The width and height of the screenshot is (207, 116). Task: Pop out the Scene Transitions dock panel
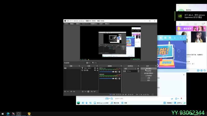click(138, 66)
